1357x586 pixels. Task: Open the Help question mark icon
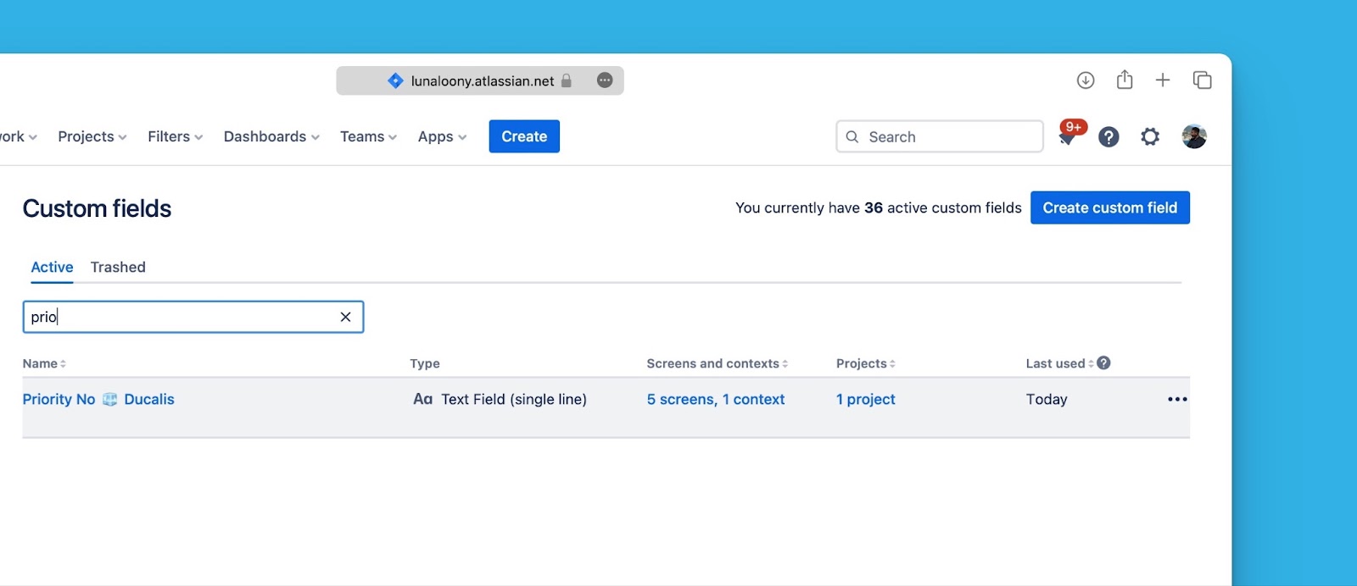[x=1108, y=137]
